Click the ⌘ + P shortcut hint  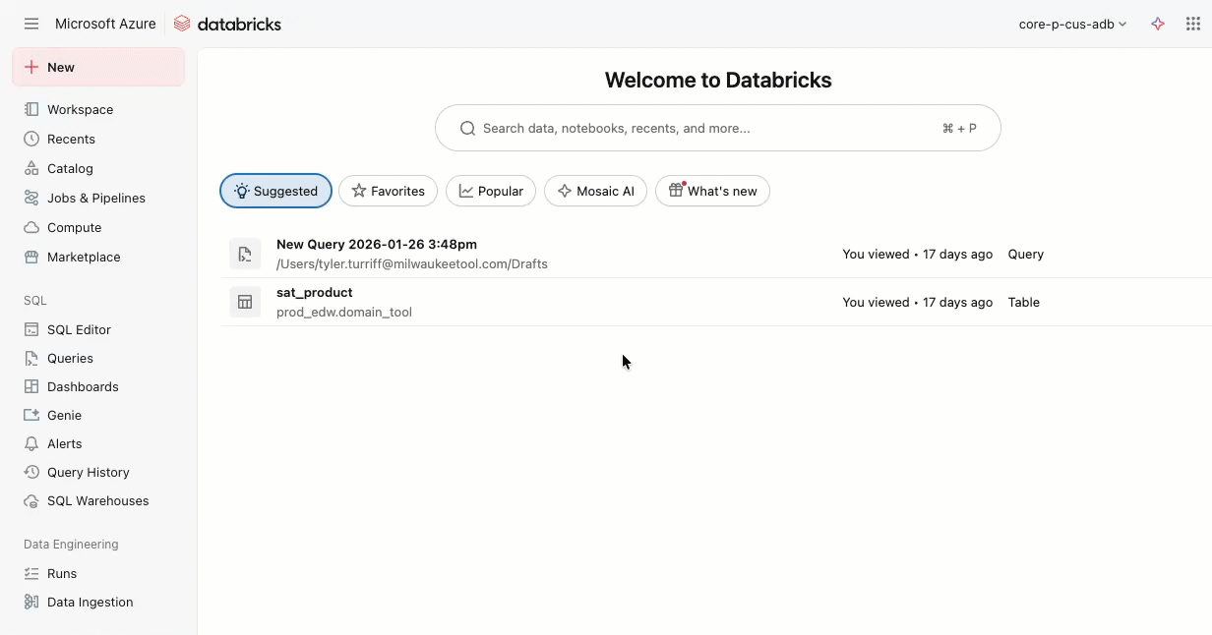point(959,128)
